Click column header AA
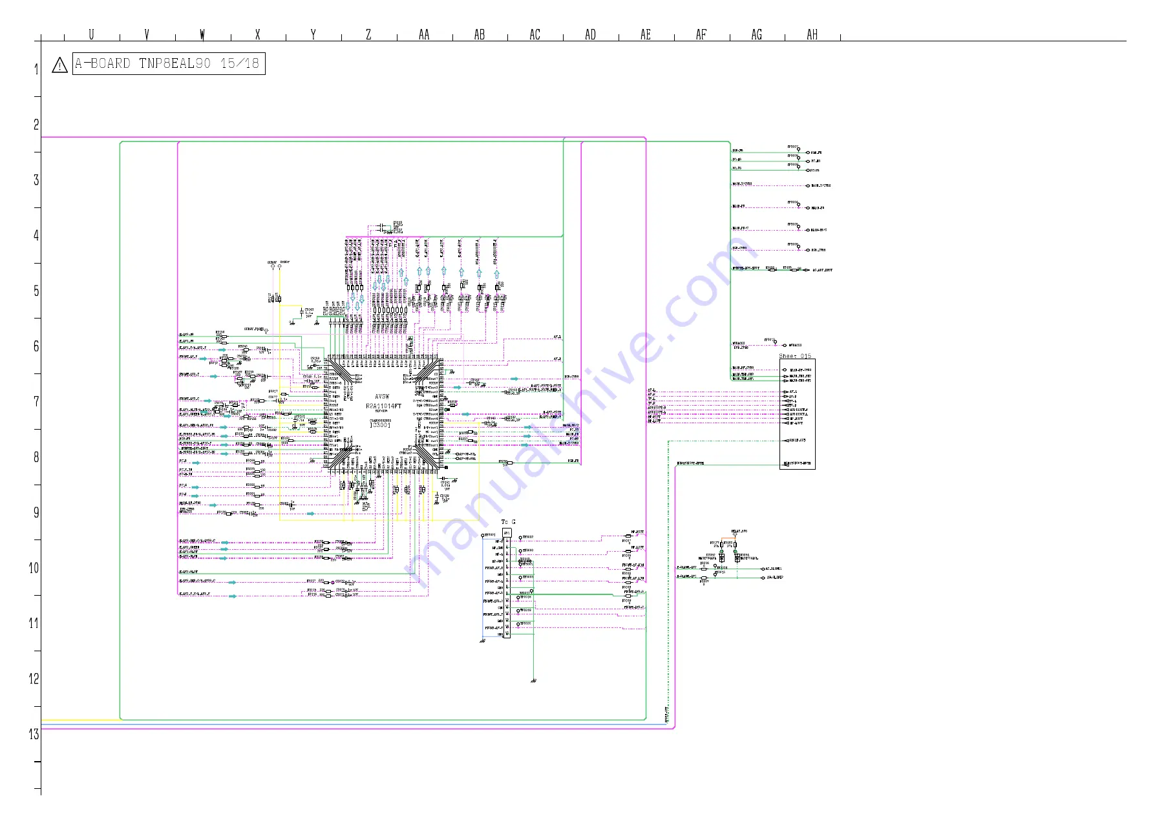This screenshot has height=816, width=1155. pos(424,34)
